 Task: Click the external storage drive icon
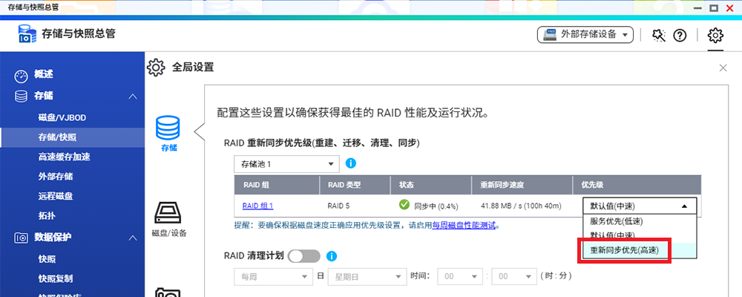click(550, 35)
